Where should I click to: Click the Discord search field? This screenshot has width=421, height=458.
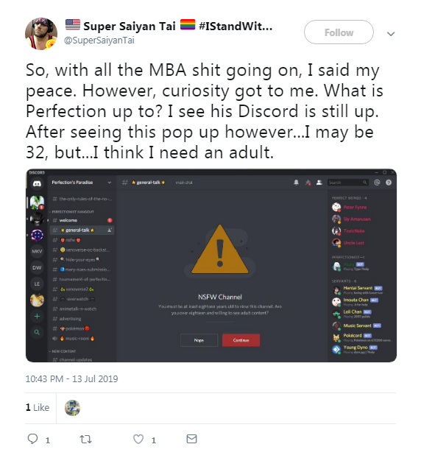[x=347, y=183]
